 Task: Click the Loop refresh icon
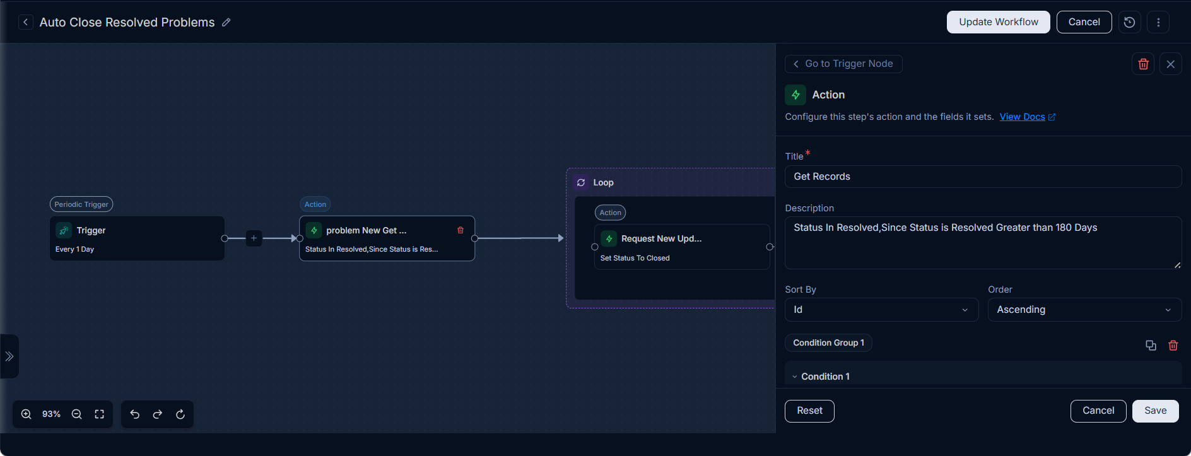coord(581,182)
